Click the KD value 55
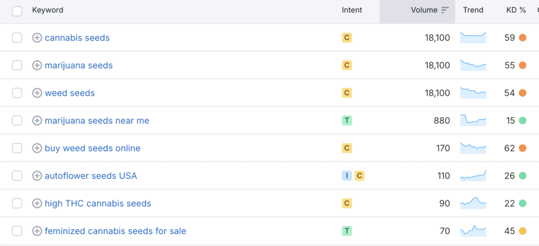539x246 pixels. [510, 65]
